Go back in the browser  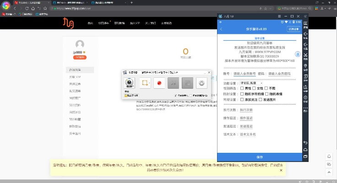(15, 8)
